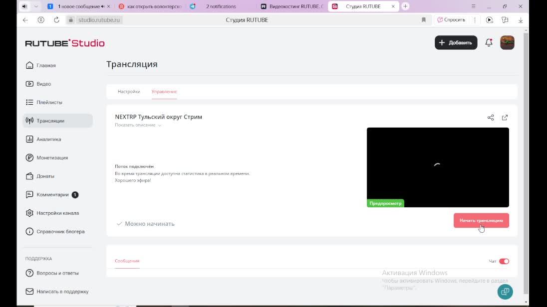
Task: Click the Можно начинать status text
Action: [150, 224]
